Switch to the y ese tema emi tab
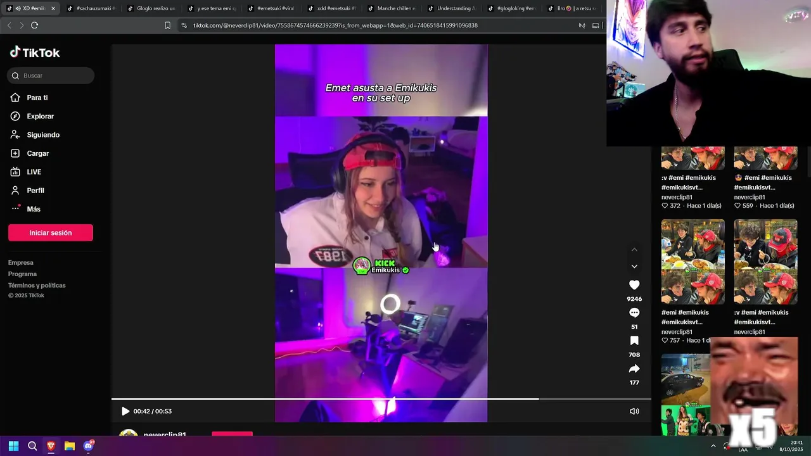 [x=211, y=8]
